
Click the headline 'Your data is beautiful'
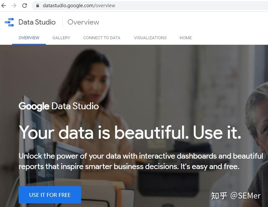tap(130, 133)
